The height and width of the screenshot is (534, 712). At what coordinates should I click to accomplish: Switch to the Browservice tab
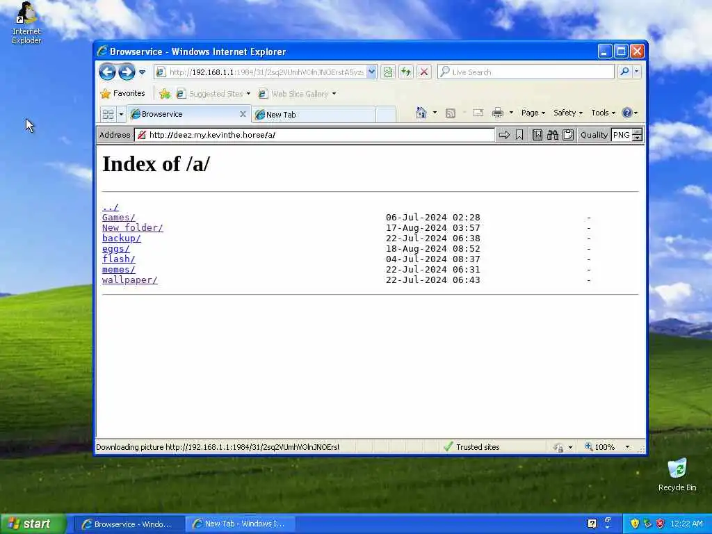[x=184, y=114]
